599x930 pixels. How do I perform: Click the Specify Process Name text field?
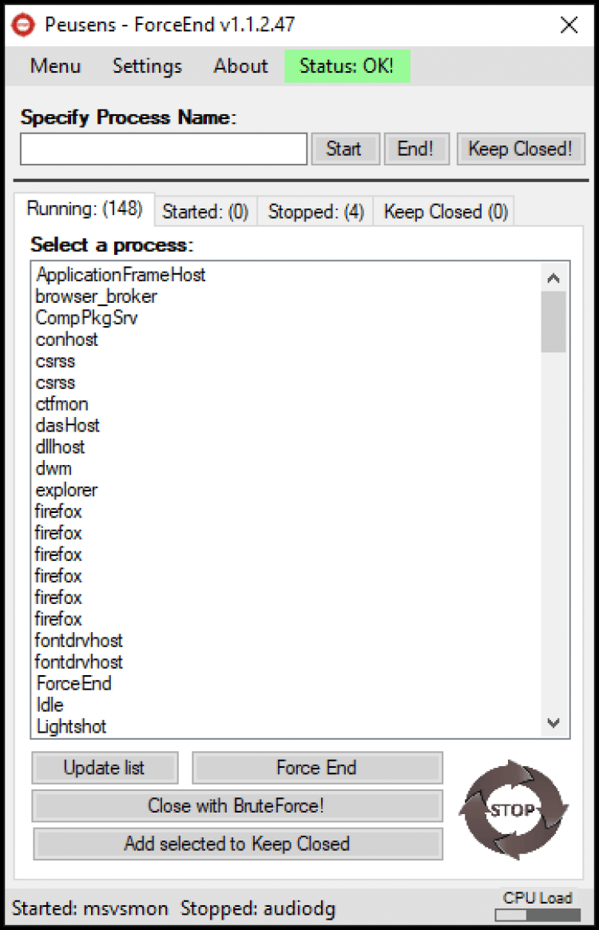pos(164,149)
